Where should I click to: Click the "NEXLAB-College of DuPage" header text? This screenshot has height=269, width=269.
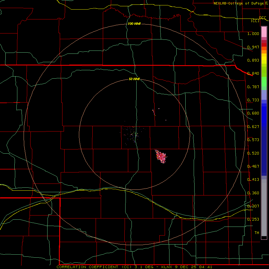239,3
